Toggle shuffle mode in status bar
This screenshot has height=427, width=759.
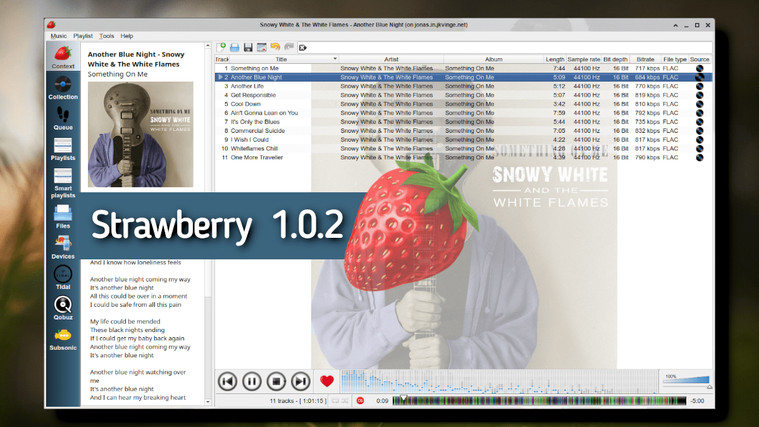pos(345,400)
